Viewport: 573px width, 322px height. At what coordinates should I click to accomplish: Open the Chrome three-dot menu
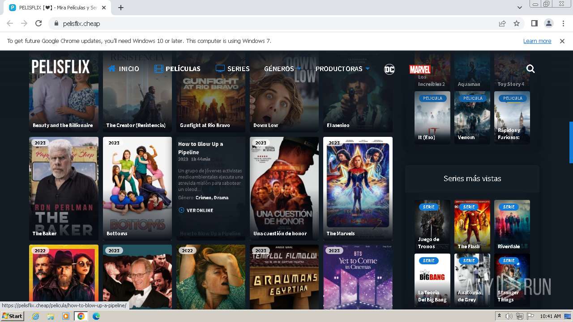tap(563, 23)
